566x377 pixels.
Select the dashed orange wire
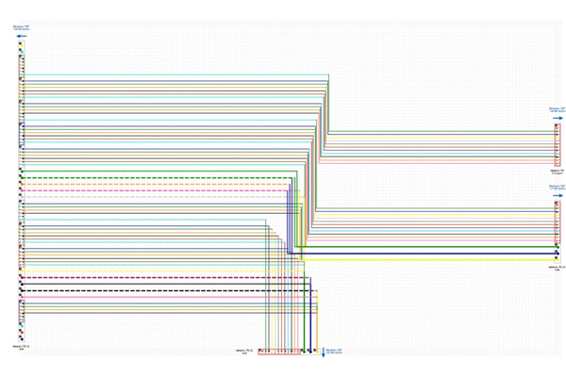click(141, 184)
